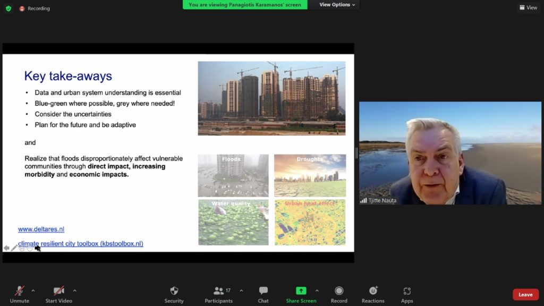The image size is (544, 306).
Task: Expand audio settings arrow beside Unmute
Action: coord(33,291)
